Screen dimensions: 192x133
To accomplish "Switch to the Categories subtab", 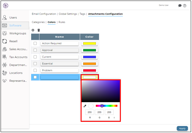I will tap(38, 22).
